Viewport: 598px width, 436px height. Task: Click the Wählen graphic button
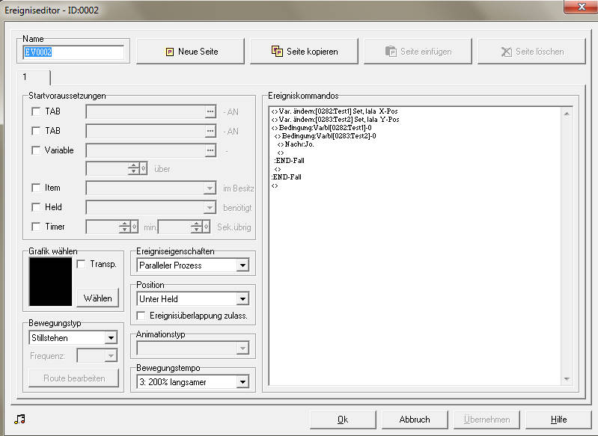(98, 298)
